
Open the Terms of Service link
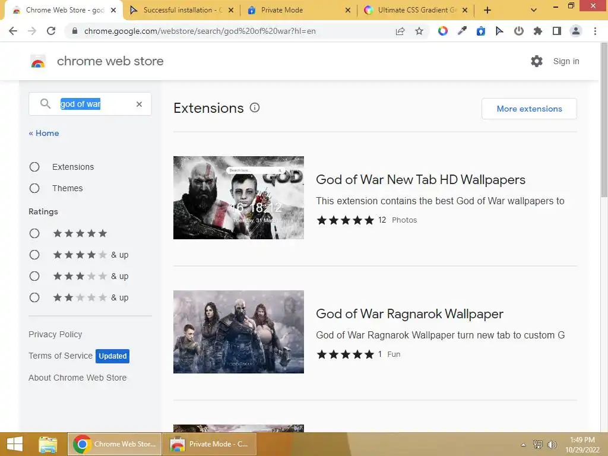[61, 356]
